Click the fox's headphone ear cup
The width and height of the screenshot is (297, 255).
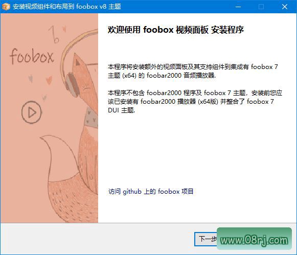pyautogui.click(x=72, y=85)
